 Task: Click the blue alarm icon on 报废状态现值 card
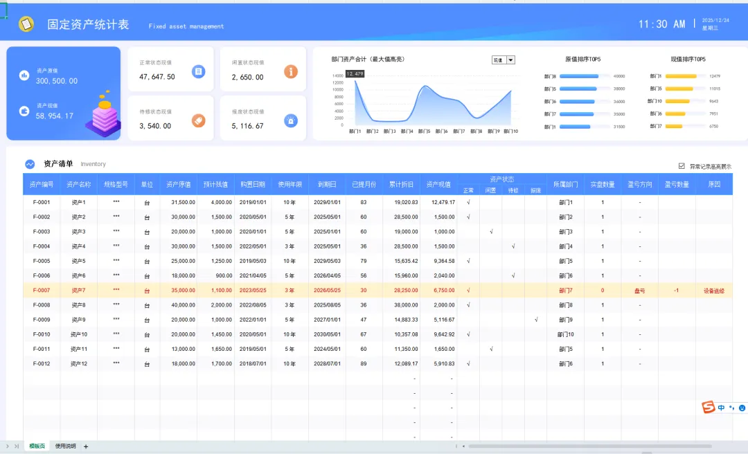291,120
